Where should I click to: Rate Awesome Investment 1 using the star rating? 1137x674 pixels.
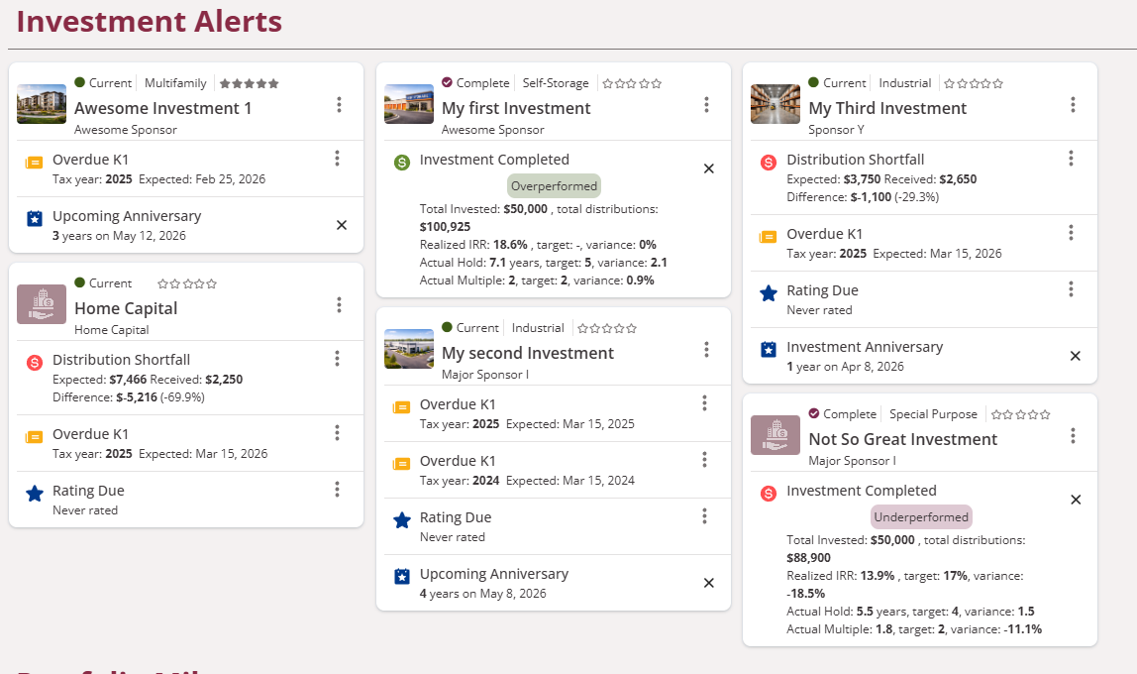click(249, 84)
